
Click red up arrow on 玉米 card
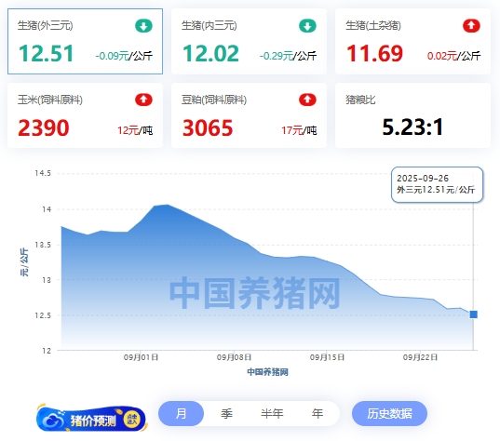[x=143, y=100]
